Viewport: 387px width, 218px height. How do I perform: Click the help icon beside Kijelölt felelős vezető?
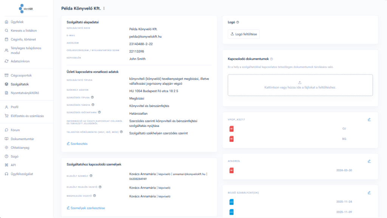click(x=100, y=187)
